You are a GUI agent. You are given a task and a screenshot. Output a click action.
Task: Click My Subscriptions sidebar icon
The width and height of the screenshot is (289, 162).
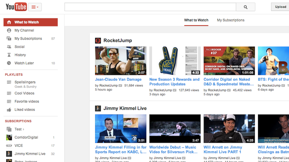(x=9, y=39)
